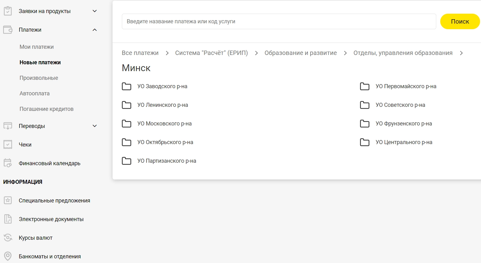Click folder icon beside УО Фрунзенского р-на
The width and height of the screenshot is (481, 263).
click(365, 124)
